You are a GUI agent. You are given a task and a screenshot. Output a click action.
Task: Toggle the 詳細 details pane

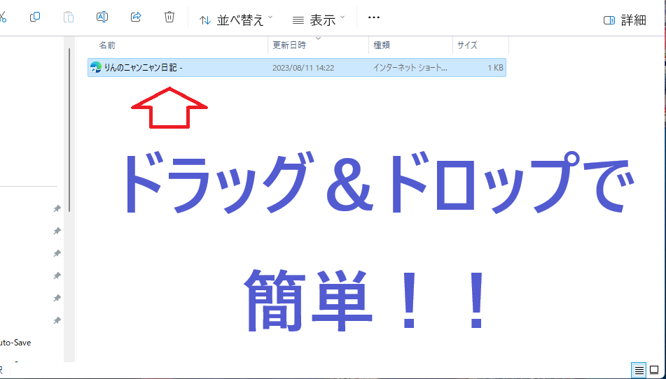tap(625, 20)
